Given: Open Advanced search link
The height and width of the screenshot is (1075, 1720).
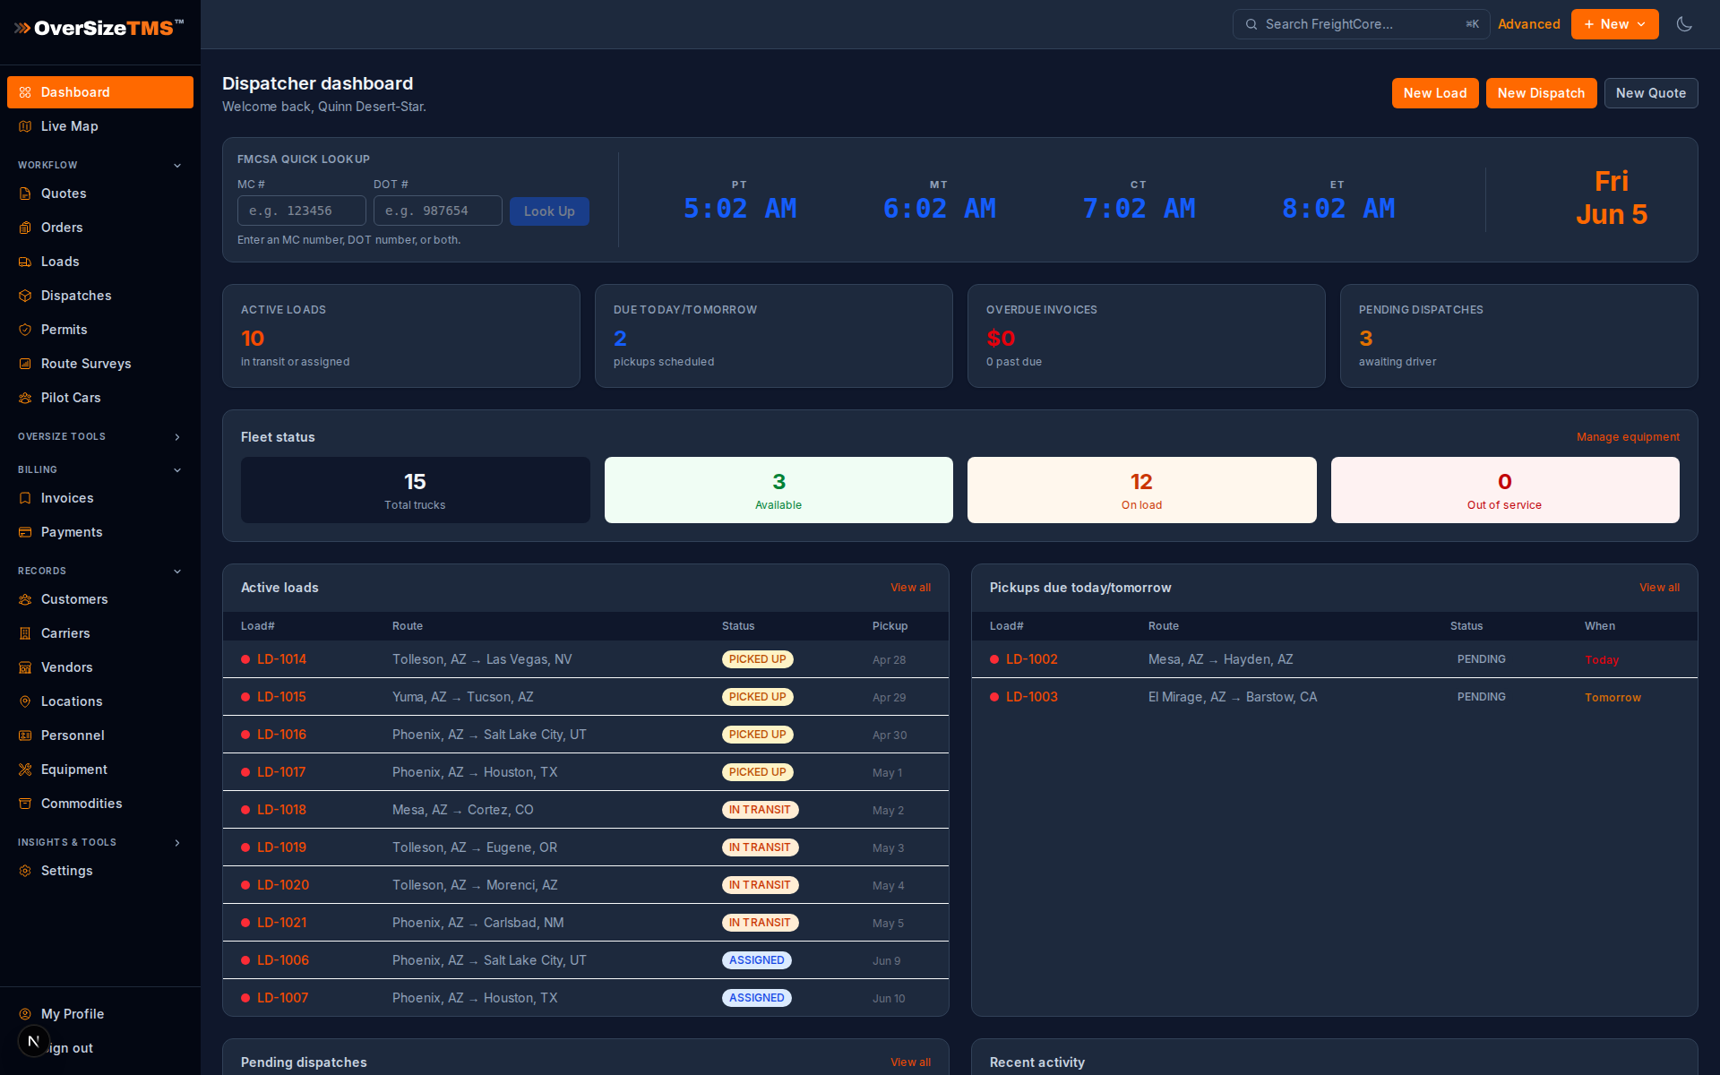Looking at the screenshot, I should (x=1529, y=24).
